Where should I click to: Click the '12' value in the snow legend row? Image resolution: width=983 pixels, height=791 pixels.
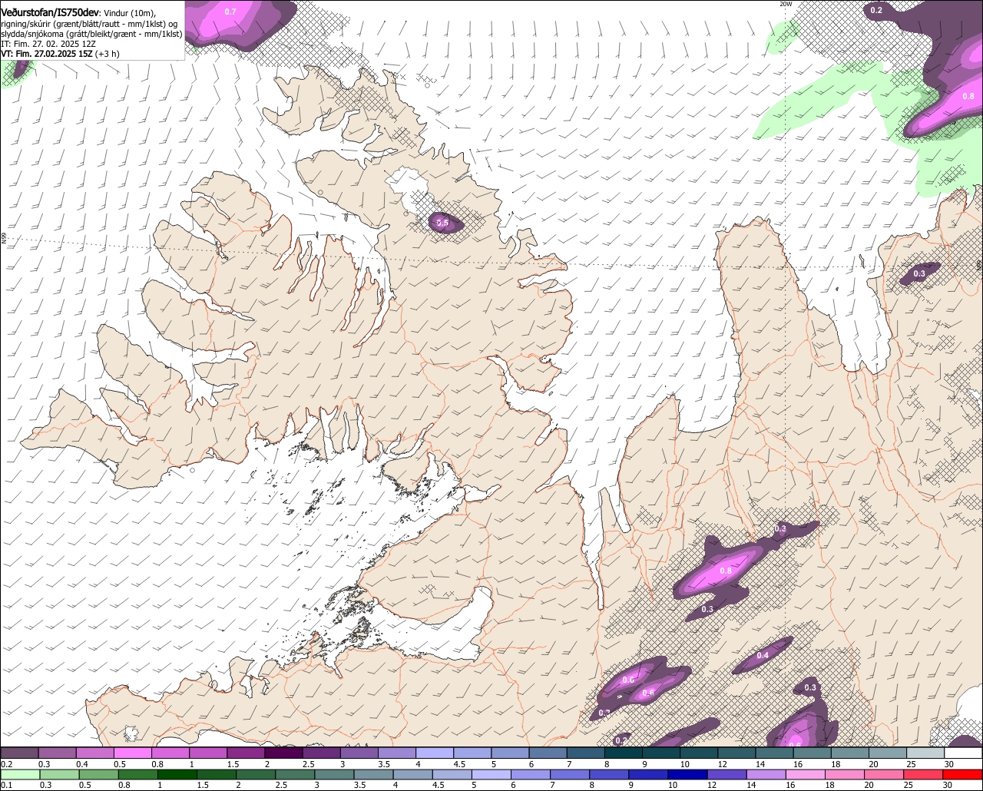[x=721, y=764]
